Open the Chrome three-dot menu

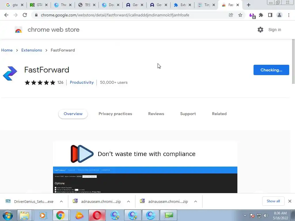pos(289,15)
